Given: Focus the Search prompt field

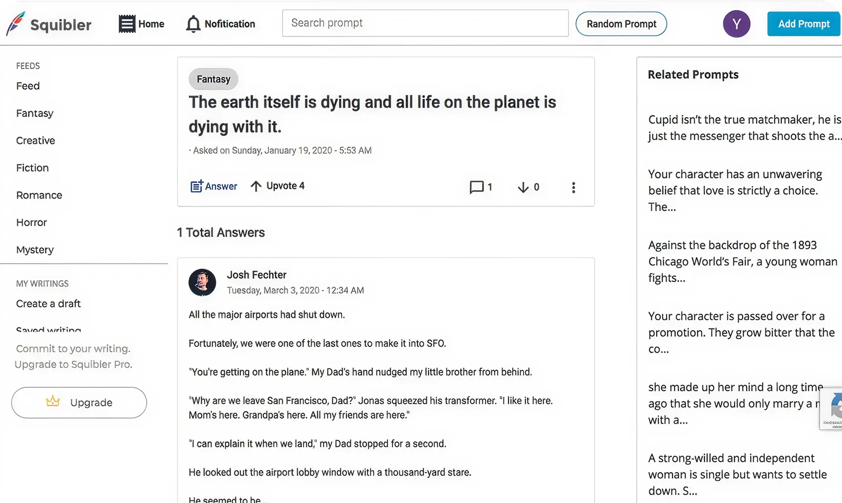Looking at the screenshot, I should click(x=425, y=23).
